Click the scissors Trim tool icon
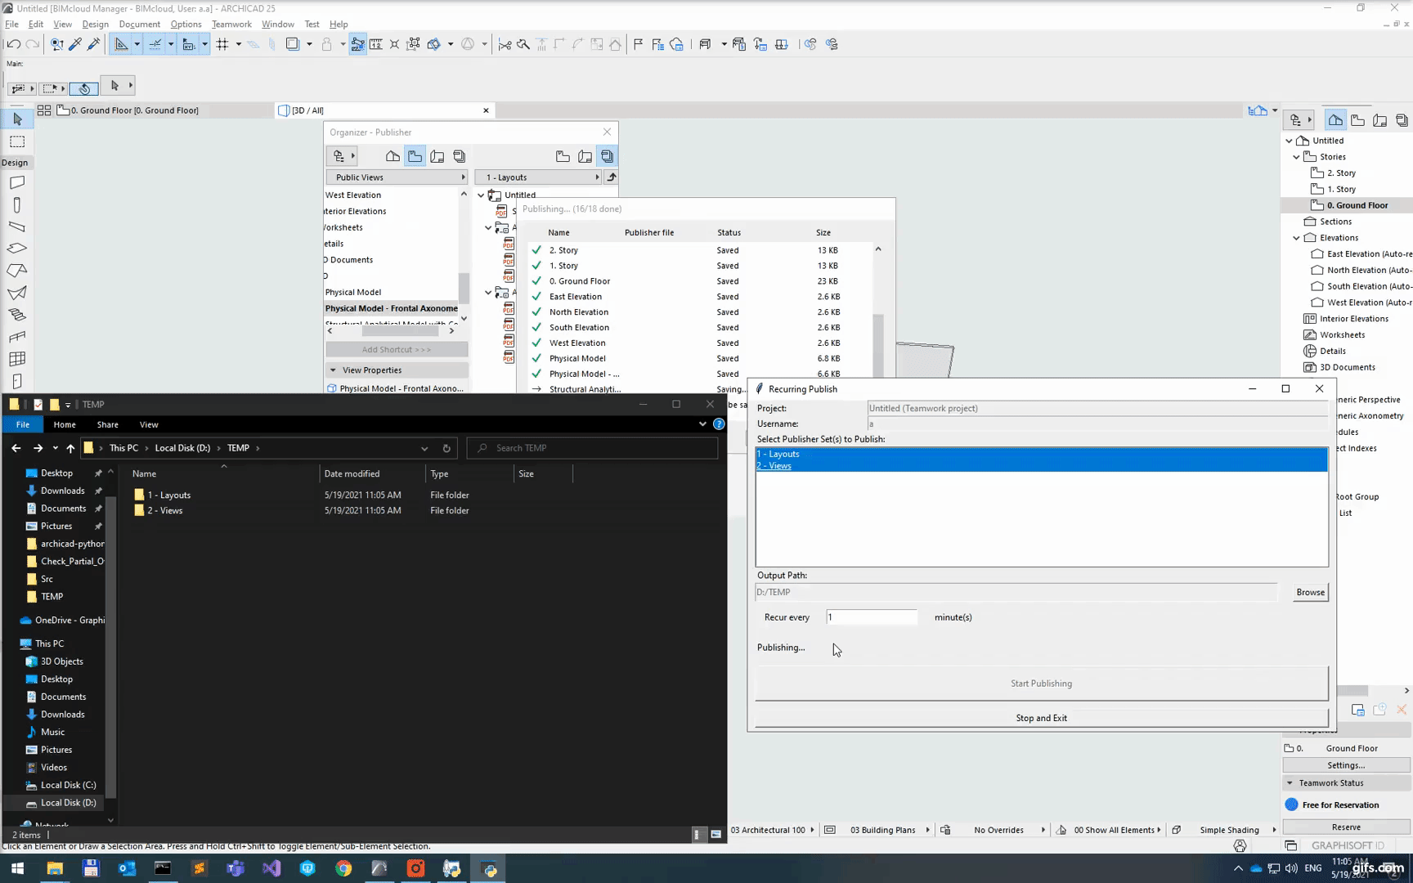 [x=505, y=44]
